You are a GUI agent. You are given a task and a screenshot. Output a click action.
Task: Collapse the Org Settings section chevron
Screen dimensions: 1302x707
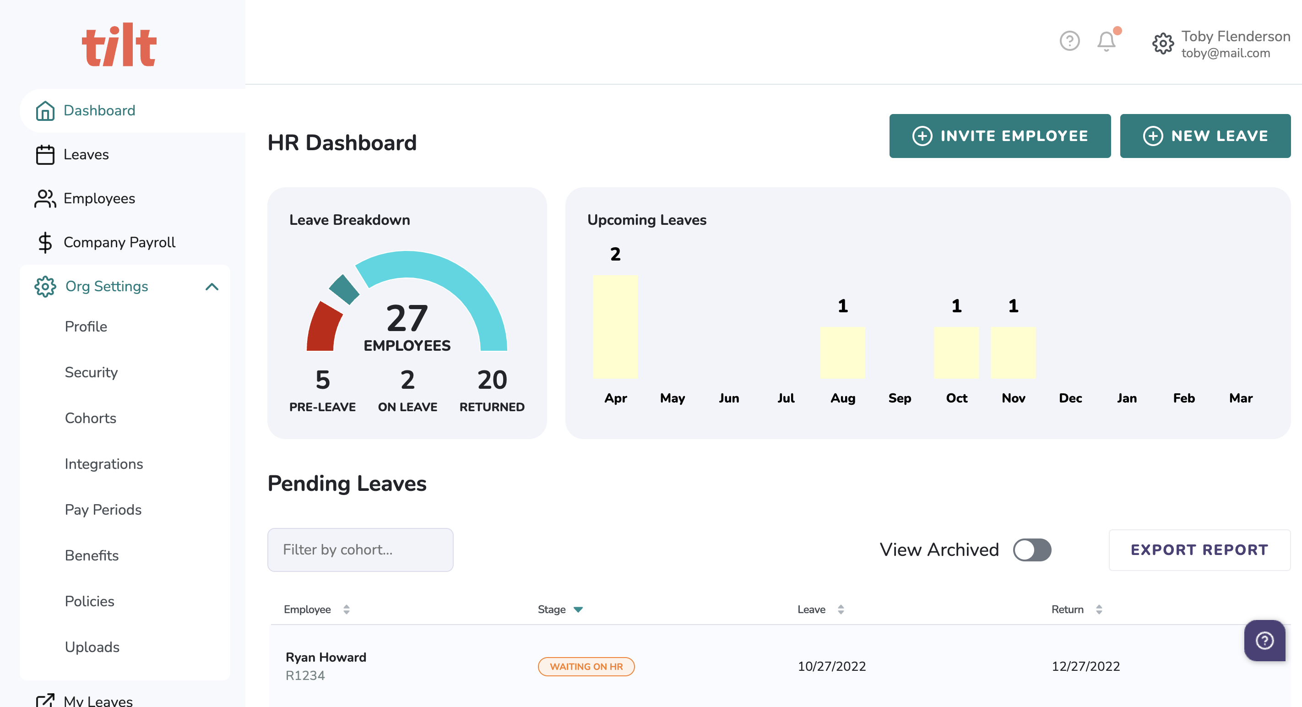[x=212, y=287]
